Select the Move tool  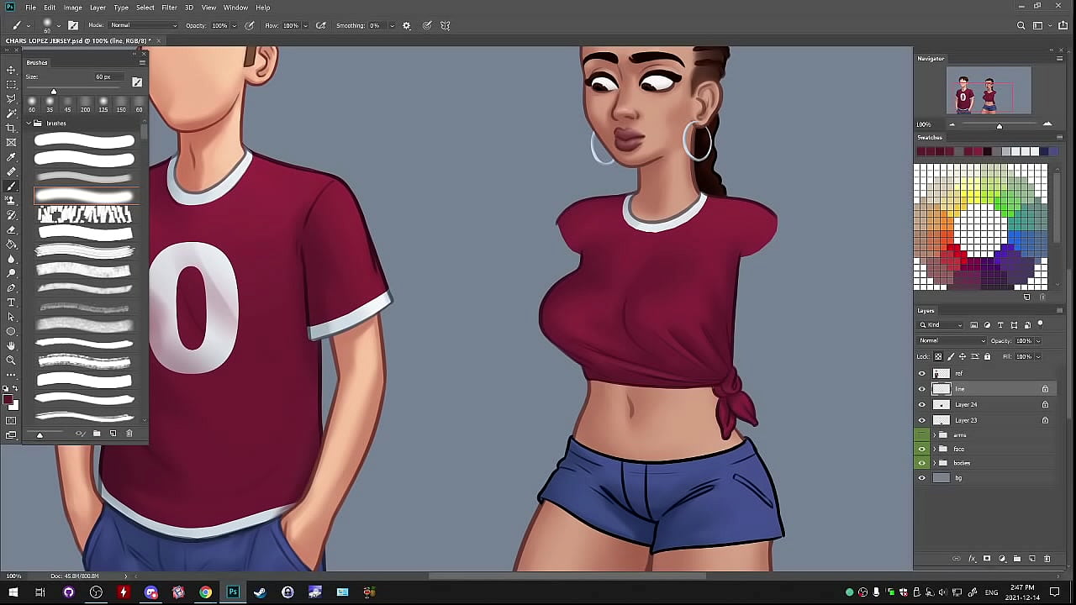[11, 70]
